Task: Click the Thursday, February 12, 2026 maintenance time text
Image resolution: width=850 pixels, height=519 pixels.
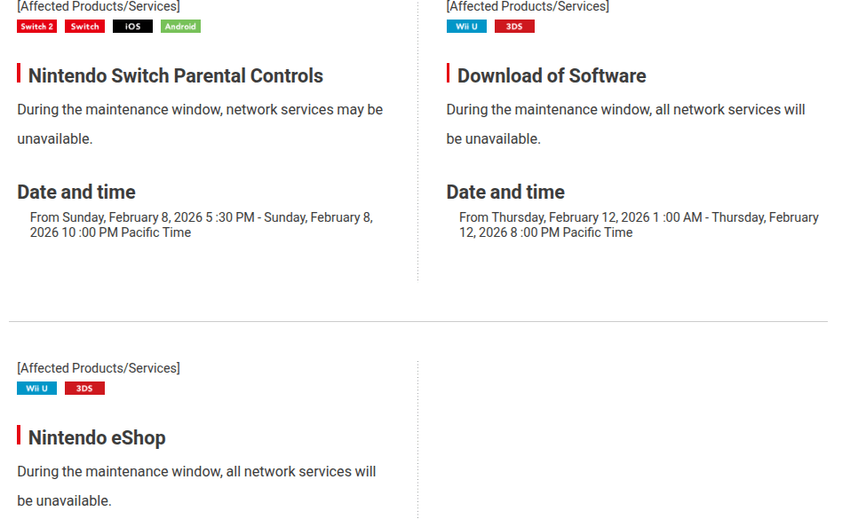Action: tap(638, 224)
